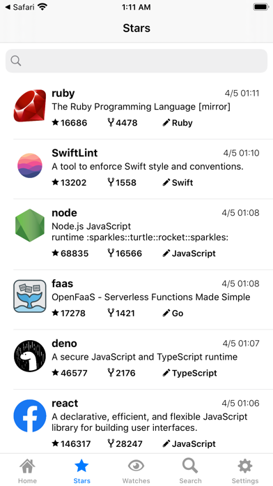Viewport: 273px width, 486px height.
Task: Open the Watches tab
Action: [136, 471]
